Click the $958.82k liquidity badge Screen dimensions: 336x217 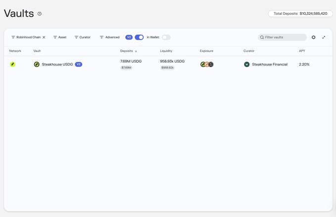(168, 68)
